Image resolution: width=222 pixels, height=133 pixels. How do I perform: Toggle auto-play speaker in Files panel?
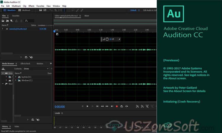click(31, 57)
